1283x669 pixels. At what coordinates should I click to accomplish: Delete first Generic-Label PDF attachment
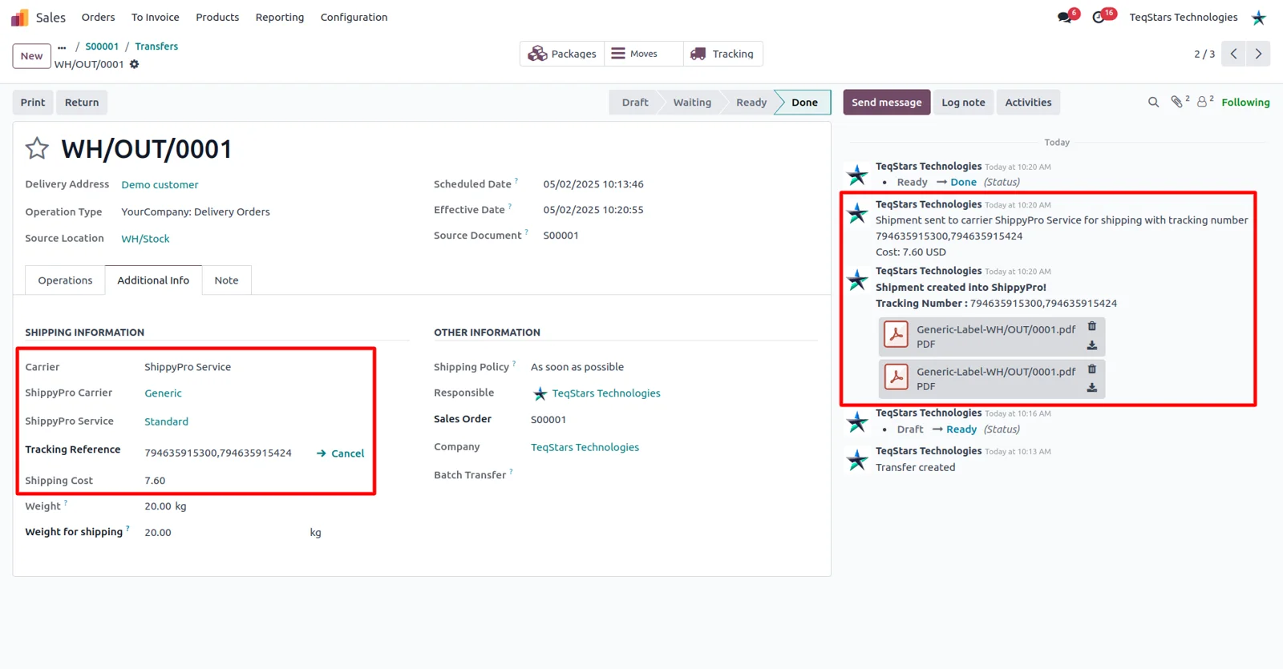pos(1091,326)
